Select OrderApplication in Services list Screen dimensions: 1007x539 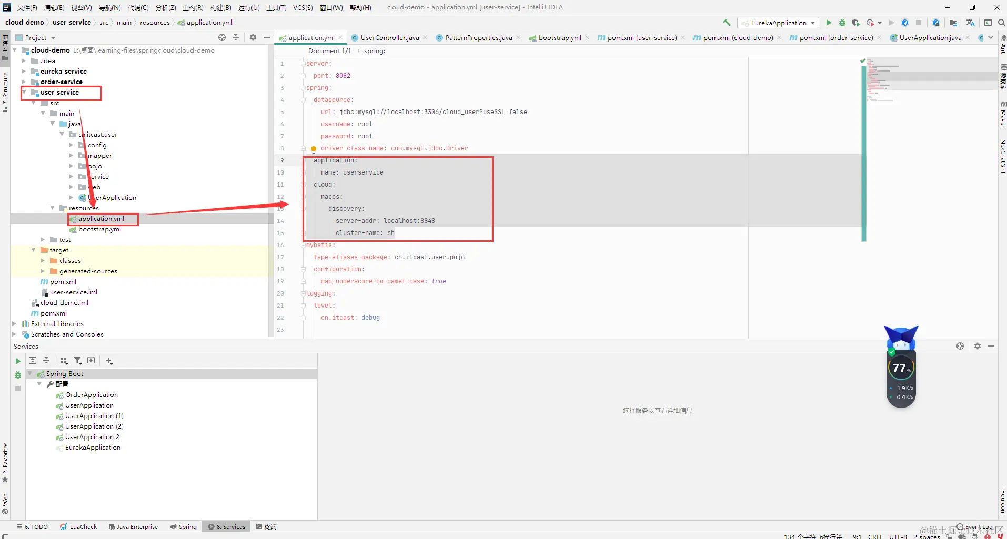92,395
